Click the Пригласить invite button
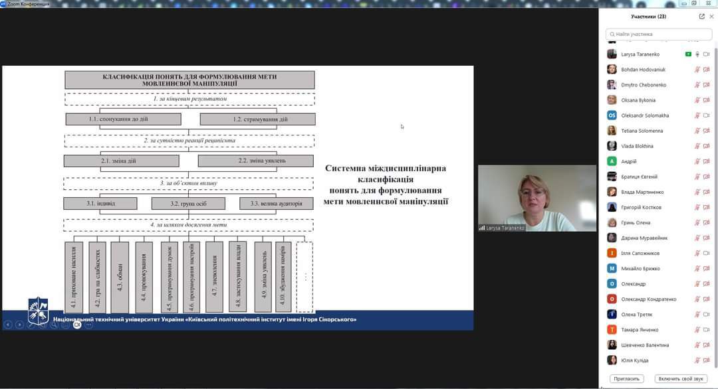Viewport: 718px width, 389px height. click(626, 378)
